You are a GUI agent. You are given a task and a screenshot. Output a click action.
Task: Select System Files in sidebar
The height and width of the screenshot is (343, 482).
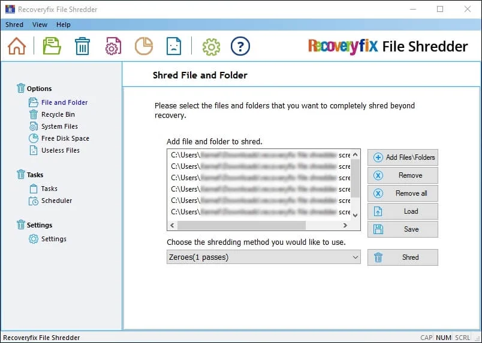point(59,126)
